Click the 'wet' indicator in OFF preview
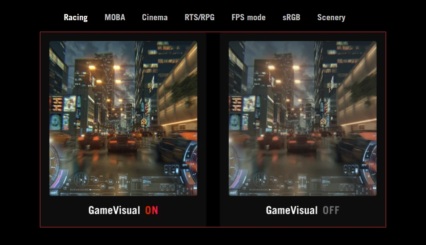The height and width of the screenshot is (245, 426). 233,193
